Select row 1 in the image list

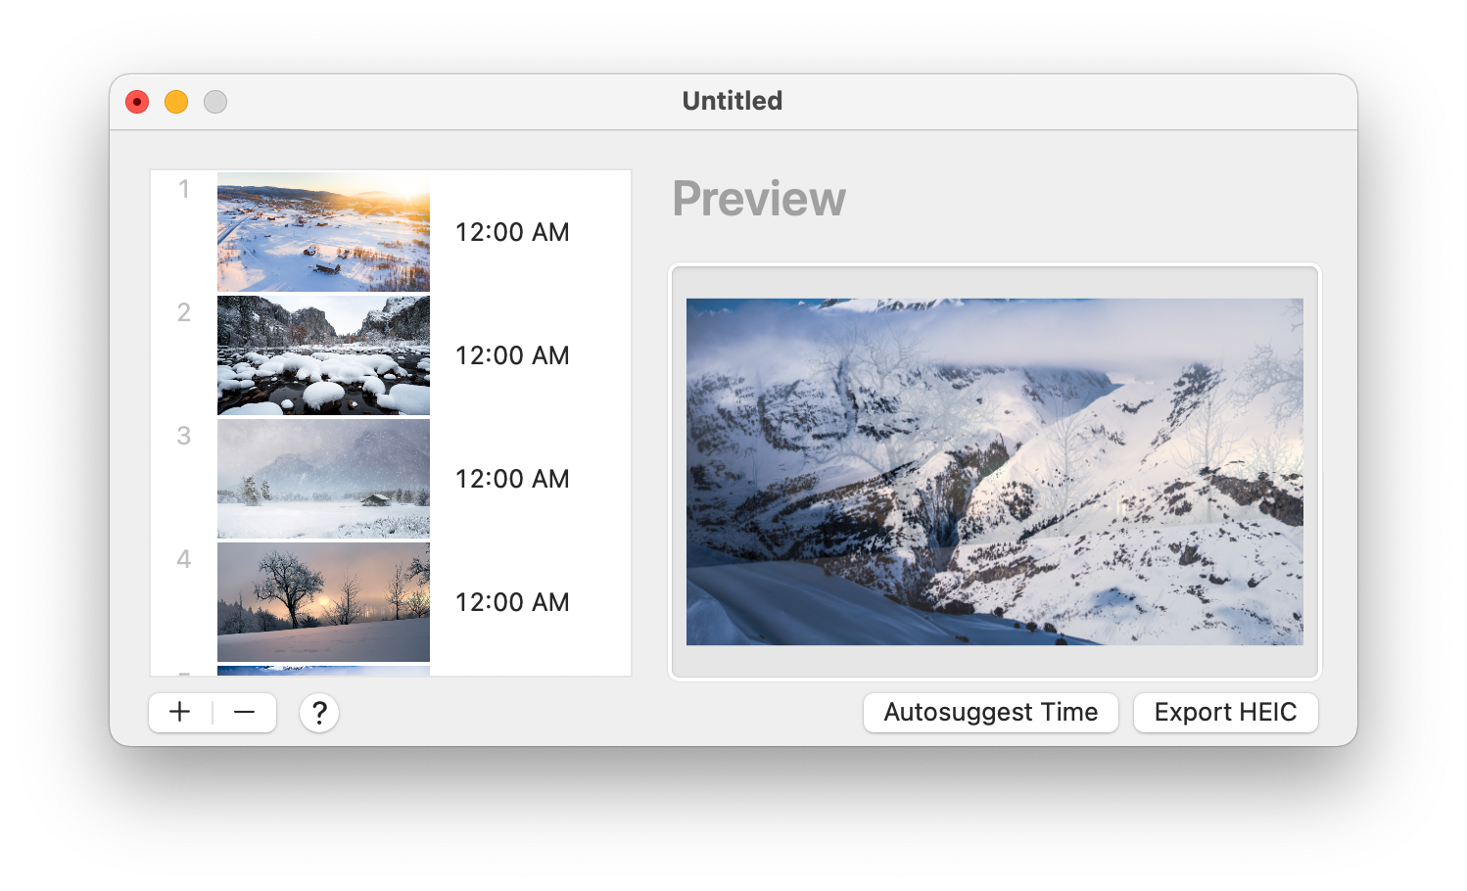point(183,189)
